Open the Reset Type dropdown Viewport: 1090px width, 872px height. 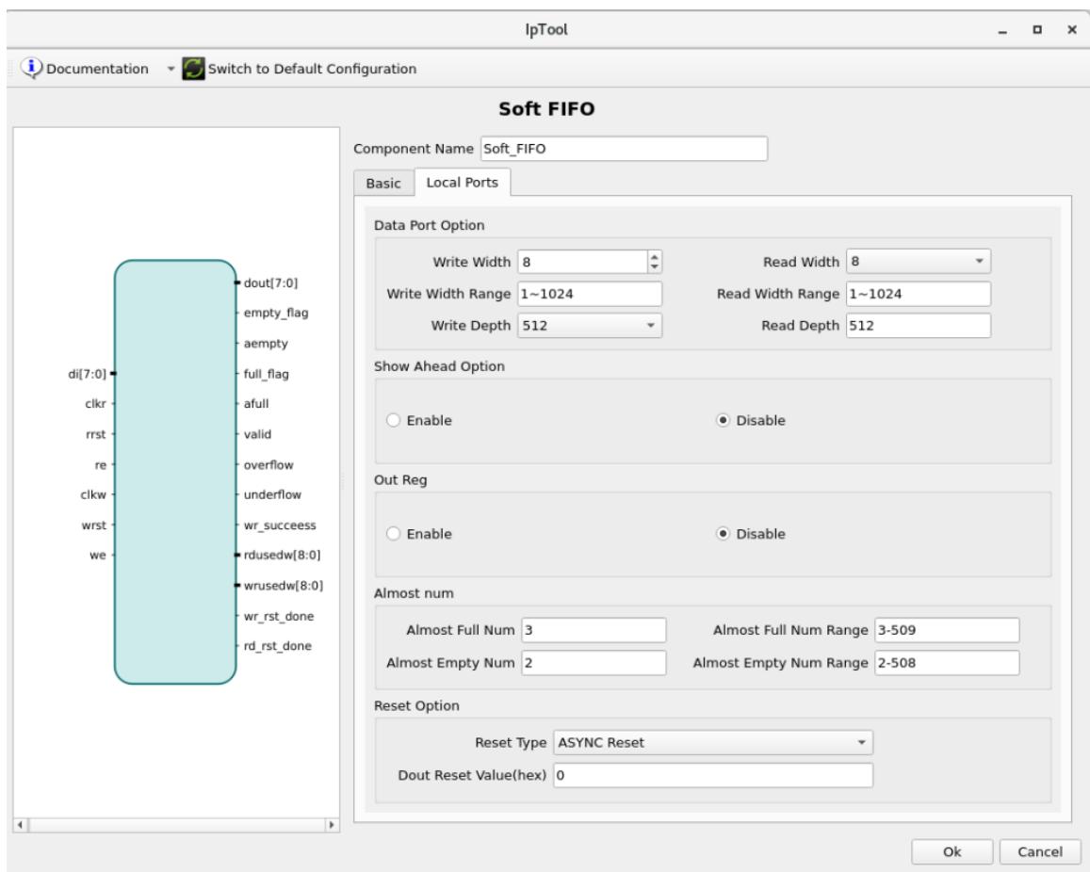(x=712, y=743)
